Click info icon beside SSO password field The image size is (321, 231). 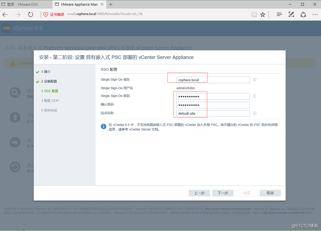tap(255, 96)
